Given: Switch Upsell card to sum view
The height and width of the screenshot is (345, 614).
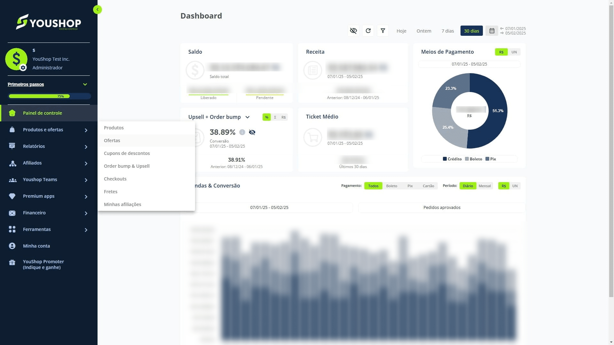Looking at the screenshot, I should (x=275, y=117).
